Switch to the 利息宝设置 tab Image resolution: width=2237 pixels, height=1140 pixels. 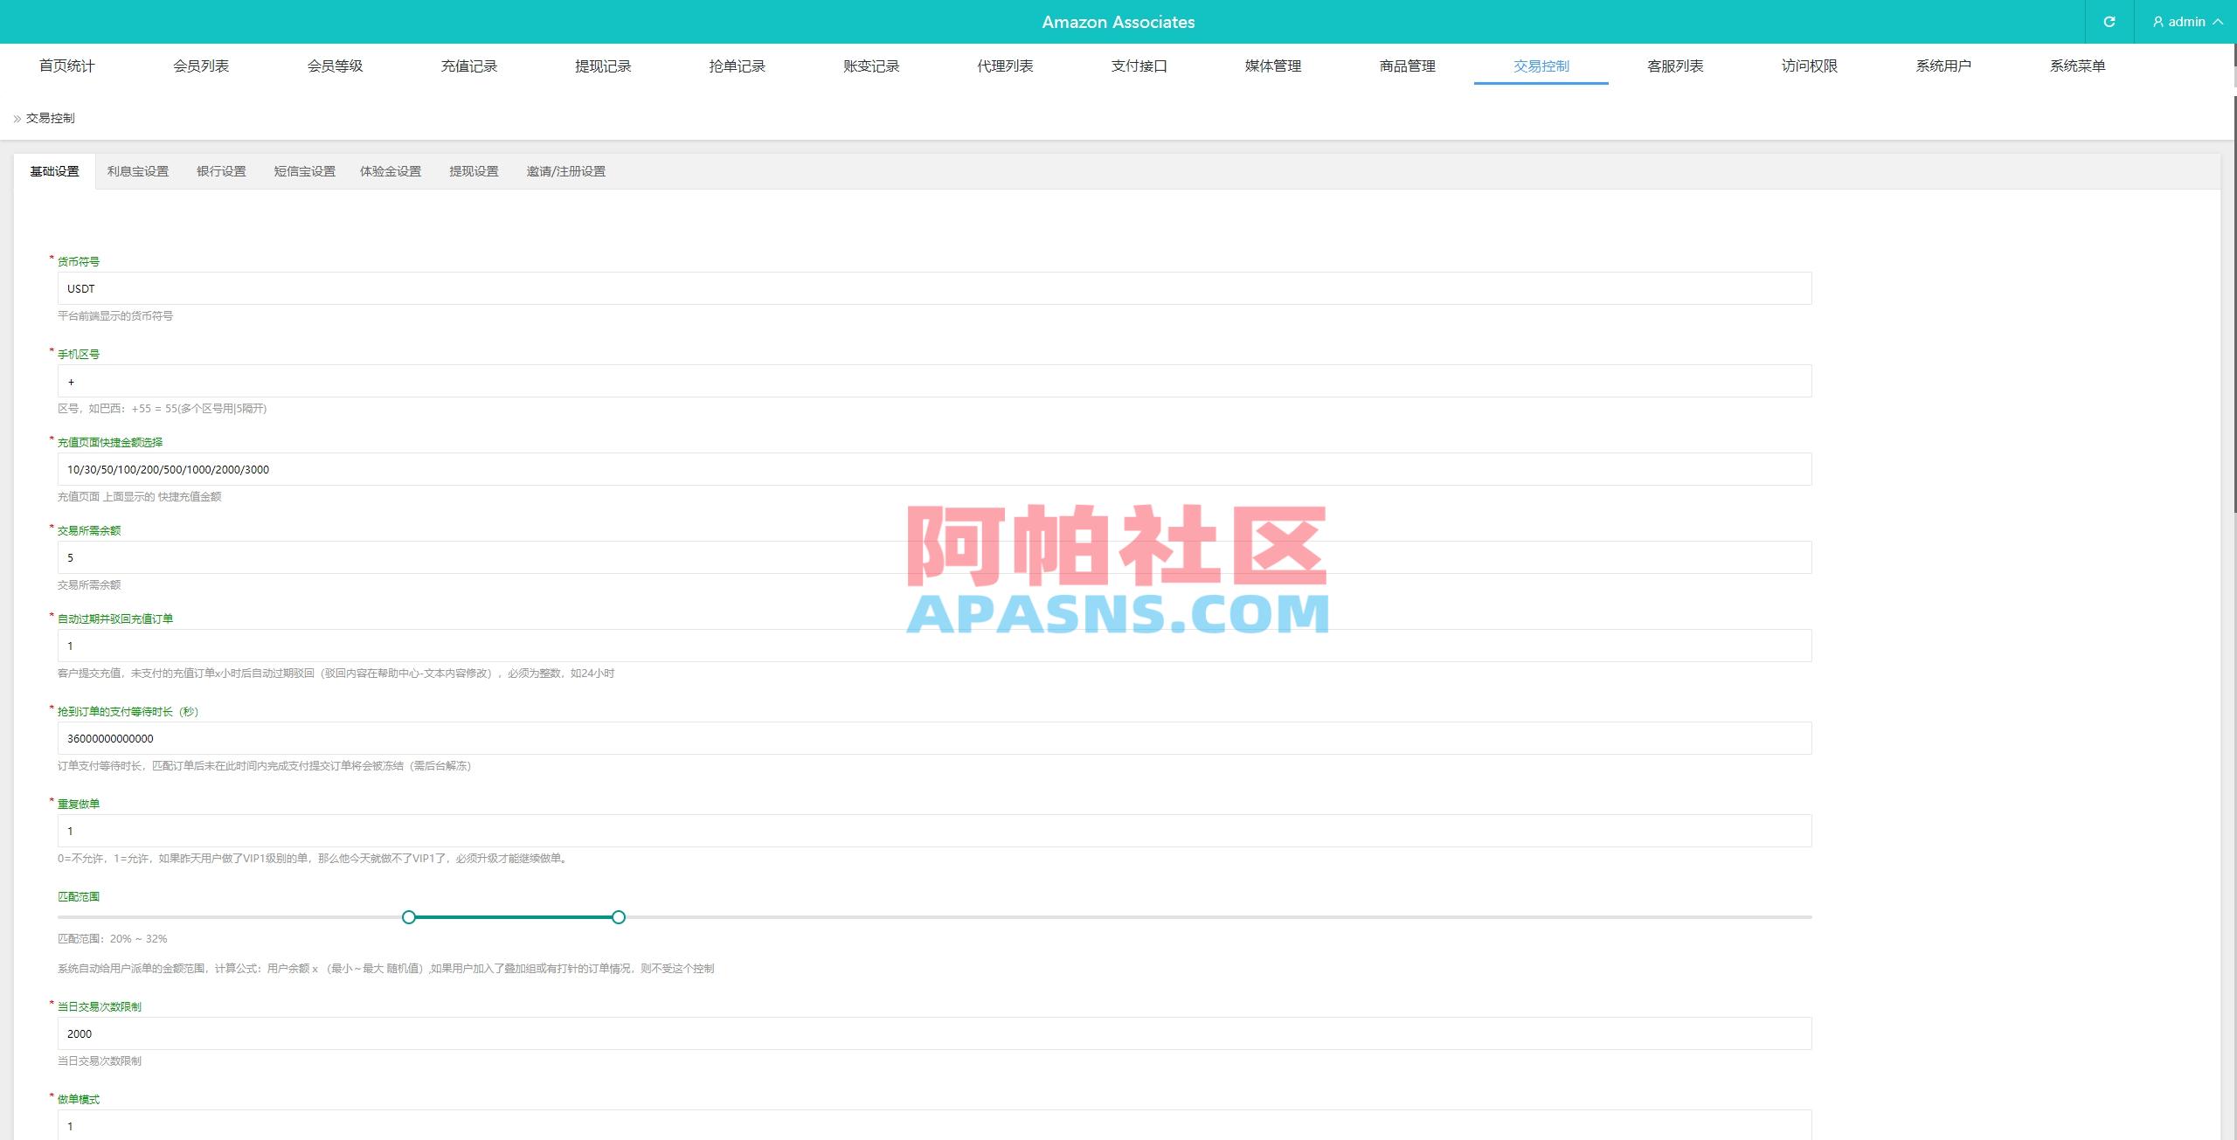point(137,171)
